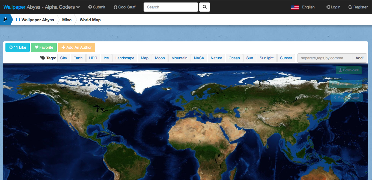Click the Login link
This screenshot has height=180, width=372.
click(333, 7)
